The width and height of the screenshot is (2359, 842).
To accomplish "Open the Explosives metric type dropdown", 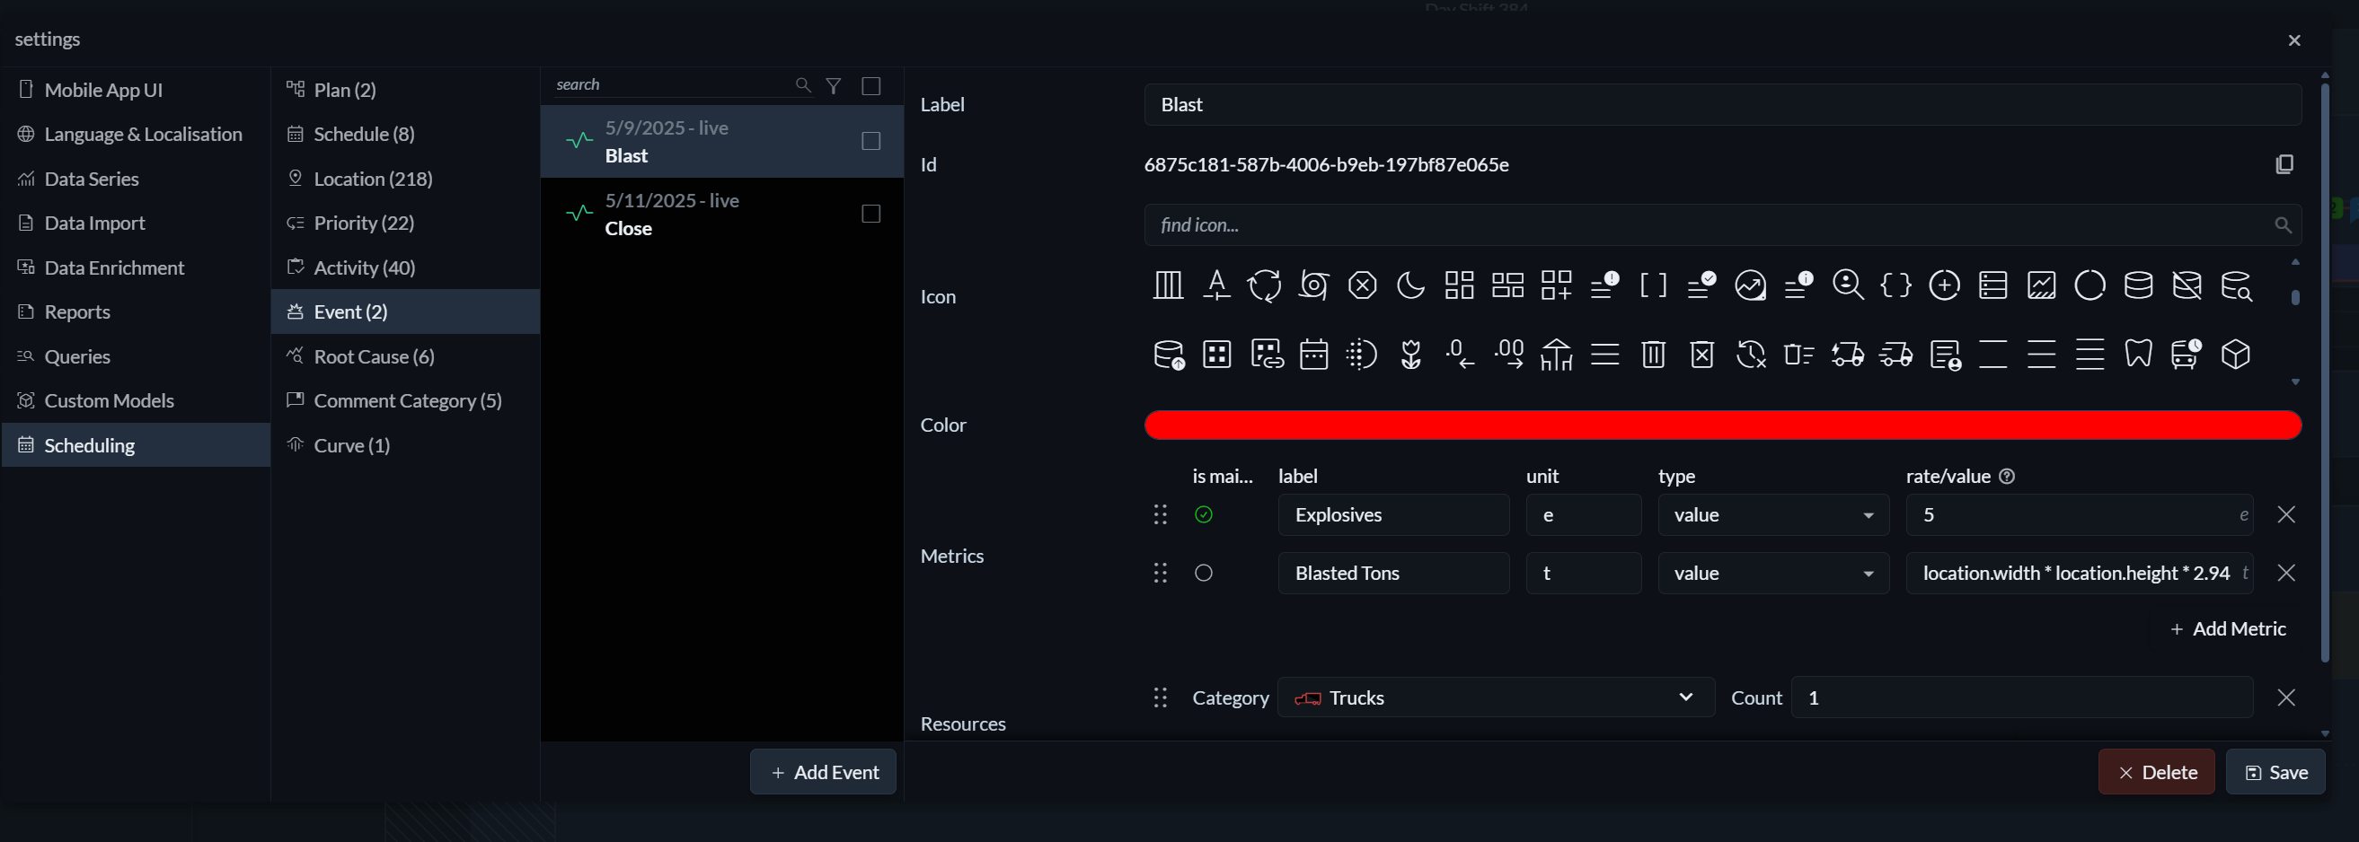I will [1773, 514].
